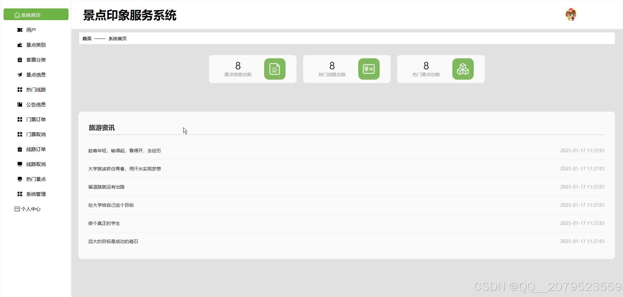Click the clipboard icon next to 套票分类

pos(20,60)
